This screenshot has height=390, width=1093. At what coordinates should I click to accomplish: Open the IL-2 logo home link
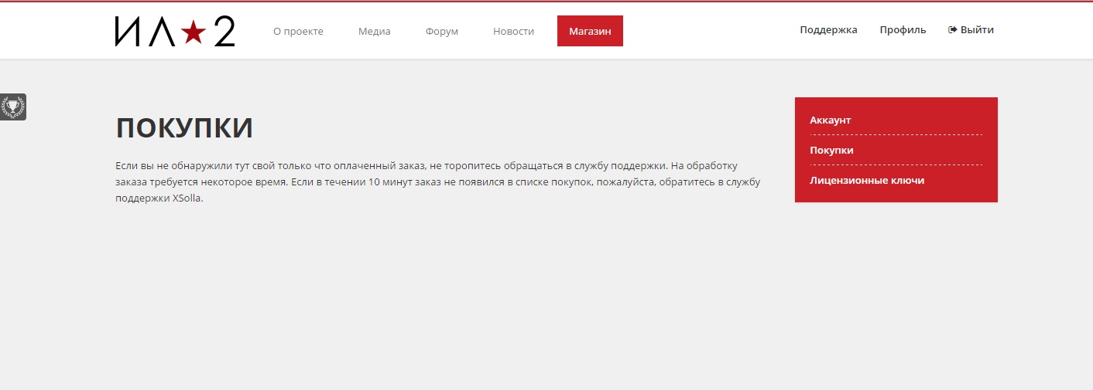(175, 31)
